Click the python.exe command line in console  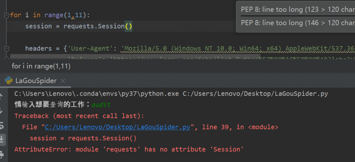(171, 94)
